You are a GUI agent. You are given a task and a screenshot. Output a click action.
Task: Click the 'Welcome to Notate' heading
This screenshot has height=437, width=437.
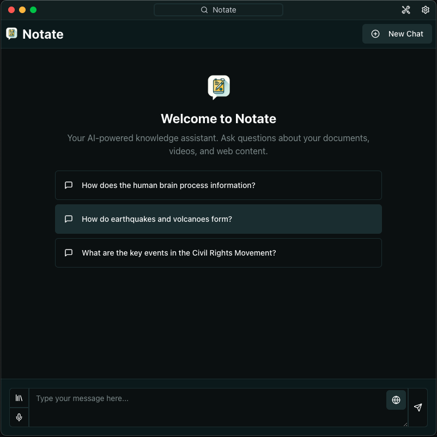tap(218, 119)
